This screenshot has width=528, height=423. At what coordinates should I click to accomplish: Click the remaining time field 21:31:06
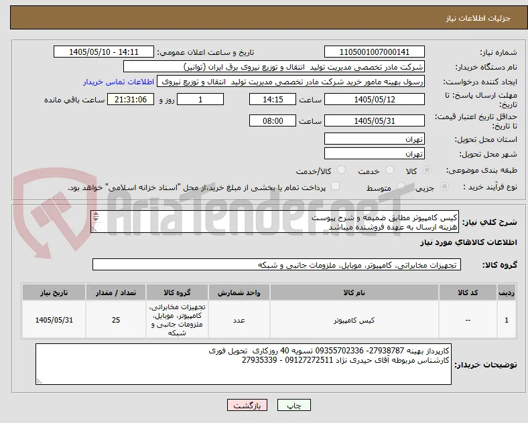click(131, 100)
